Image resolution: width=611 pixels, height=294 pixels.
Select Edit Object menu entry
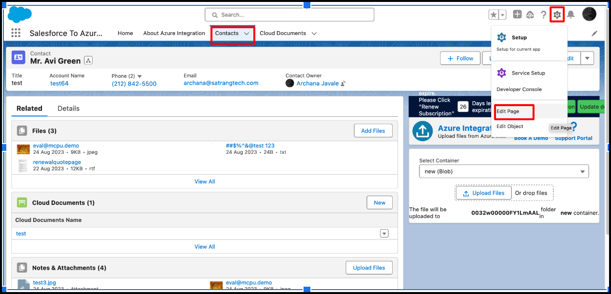(510, 127)
